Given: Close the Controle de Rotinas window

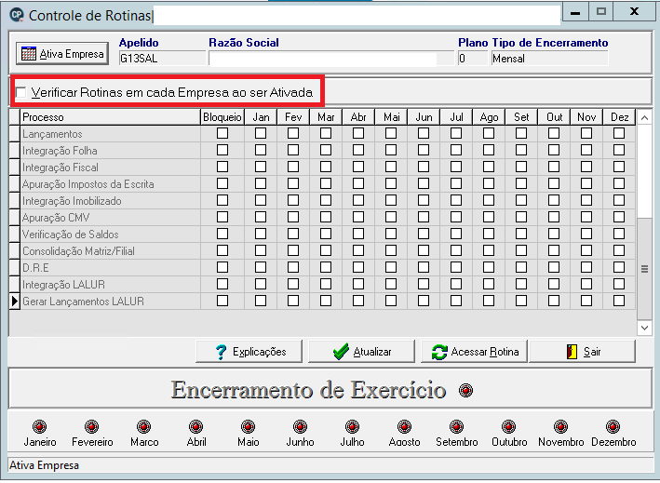Looking at the screenshot, I should coord(634,12).
